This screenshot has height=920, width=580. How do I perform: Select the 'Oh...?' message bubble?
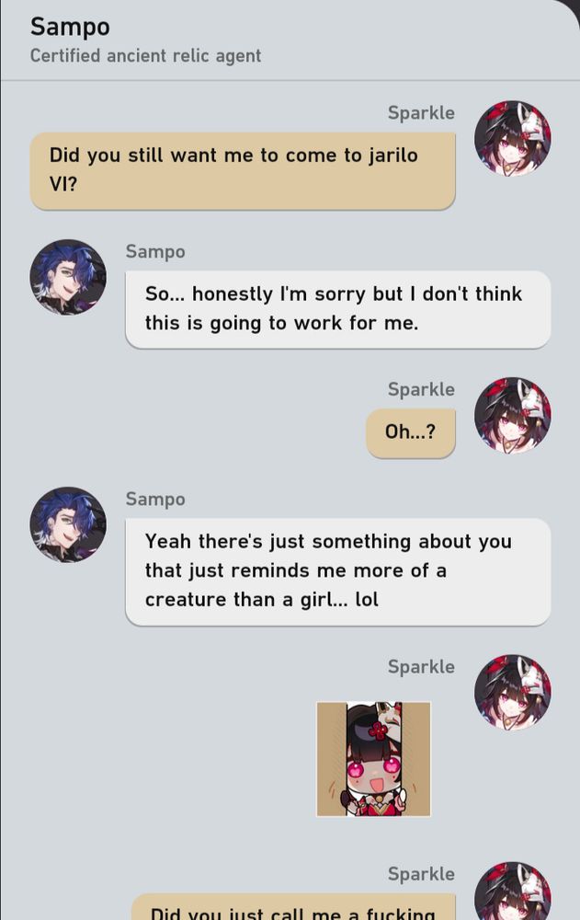(x=411, y=433)
